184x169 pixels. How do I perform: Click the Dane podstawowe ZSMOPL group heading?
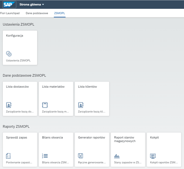(24, 75)
